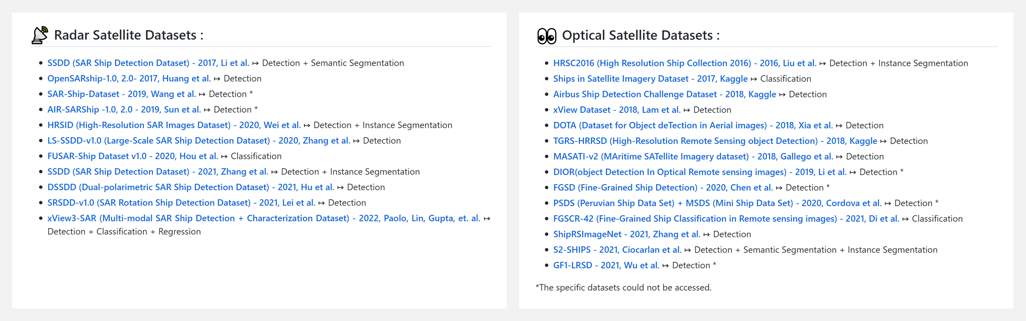Open the S2-SHIPS 2021 Ciocarlan link

click(617, 250)
